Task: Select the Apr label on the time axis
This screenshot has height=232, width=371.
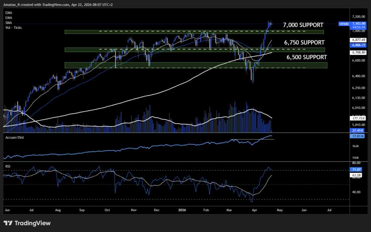Action: [x=254, y=210]
